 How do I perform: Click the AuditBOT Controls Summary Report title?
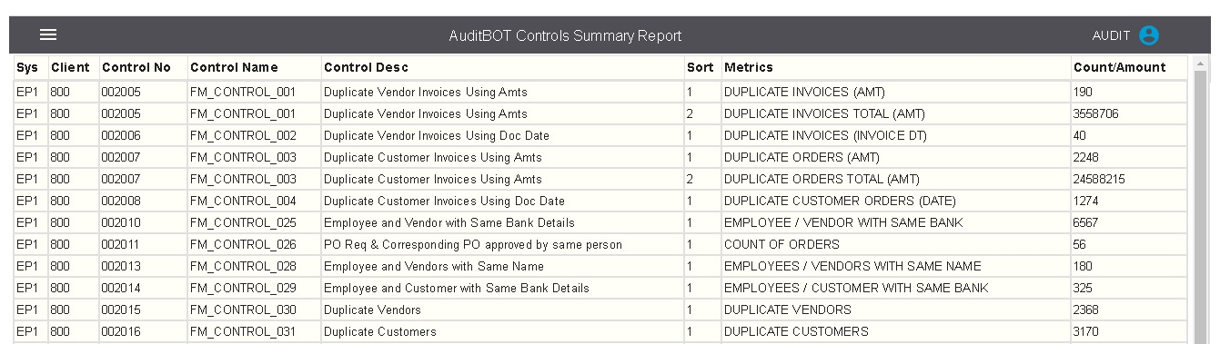[565, 36]
